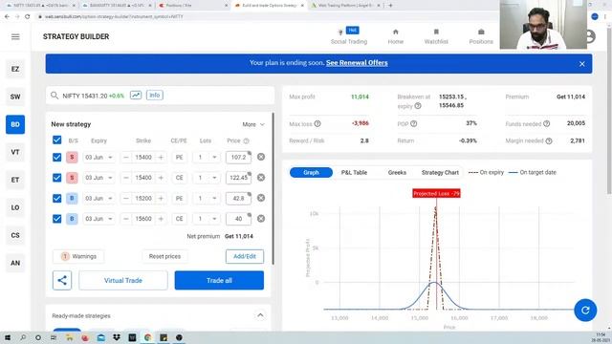Click the Add/Edit button

tap(245, 256)
